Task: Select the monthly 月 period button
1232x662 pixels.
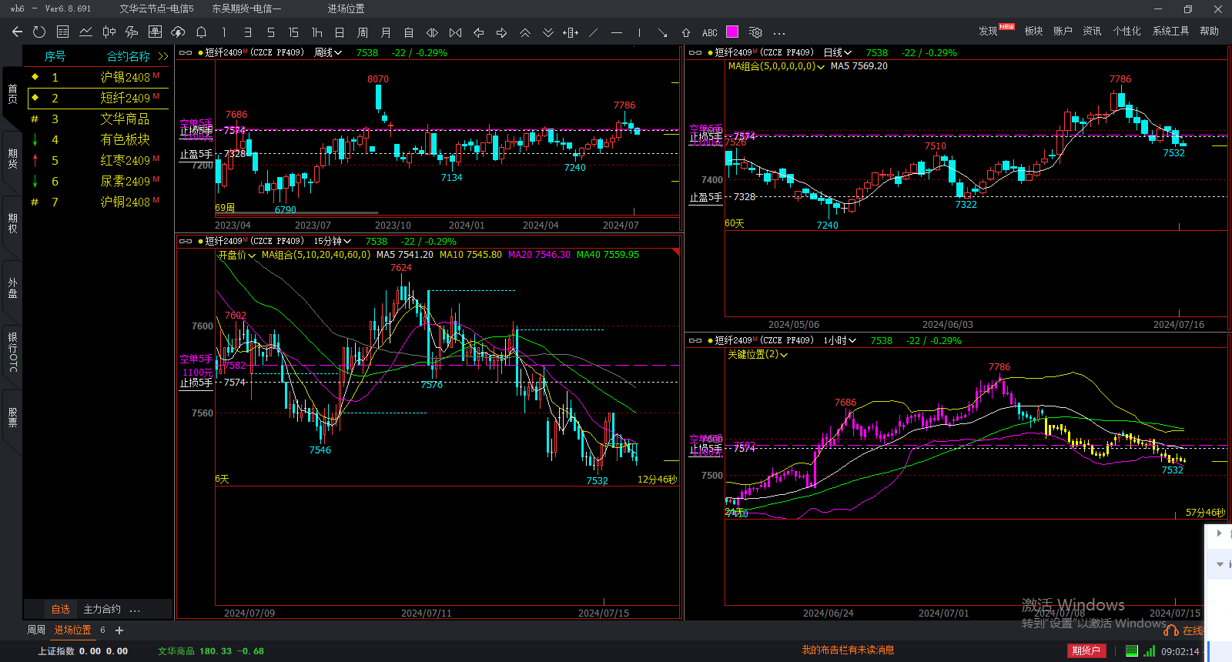Action: tap(386, 32)
